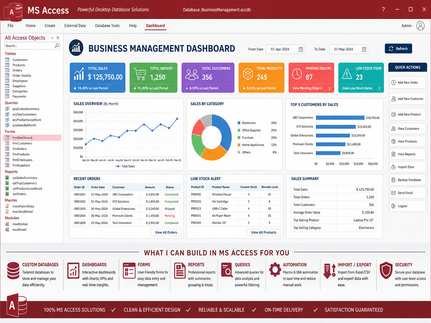Viewport: 431px width, 323px height.
Task: Click the View Reports document icon
Action: pos(394,154)
